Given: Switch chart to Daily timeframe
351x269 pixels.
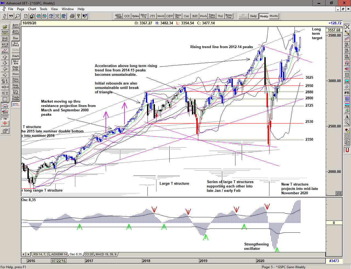Looking at the screenshot, I should point(253,16).
